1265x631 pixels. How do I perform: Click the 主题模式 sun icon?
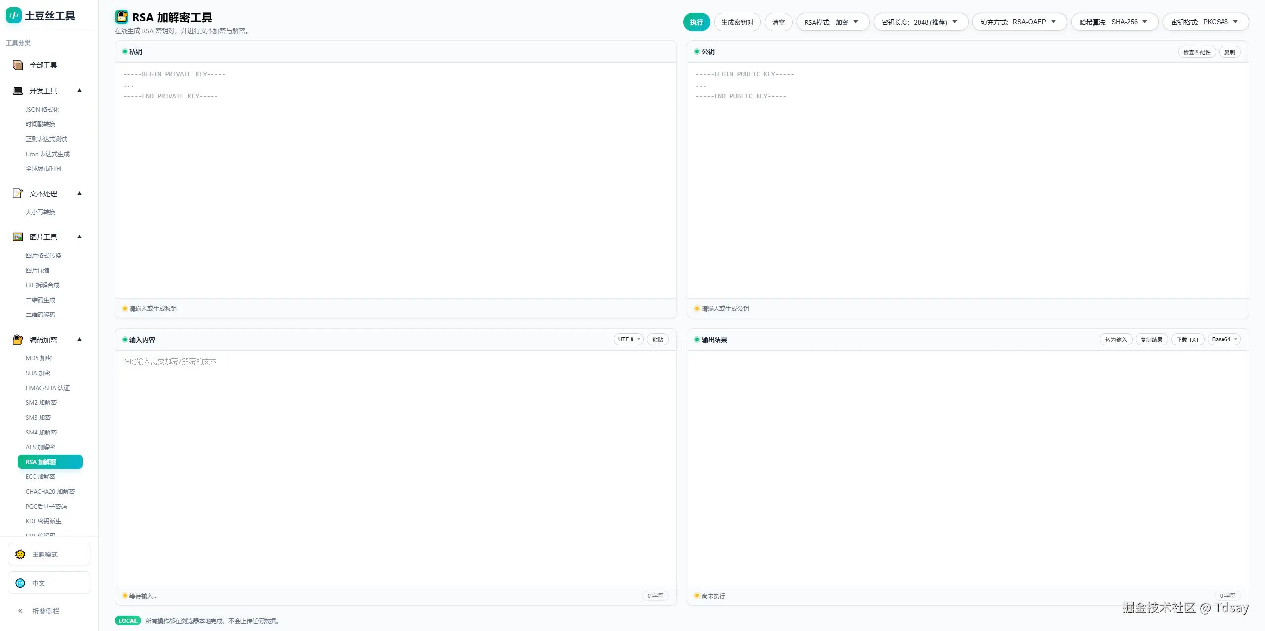click(20, 554)
